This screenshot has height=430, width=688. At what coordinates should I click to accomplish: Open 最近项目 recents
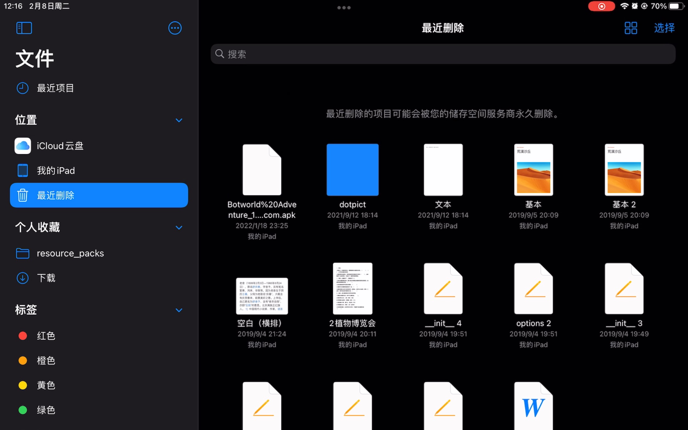coord(55,88)
